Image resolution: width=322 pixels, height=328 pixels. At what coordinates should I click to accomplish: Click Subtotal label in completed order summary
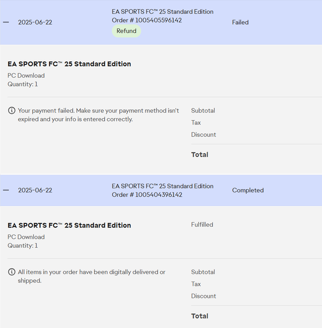203,272
